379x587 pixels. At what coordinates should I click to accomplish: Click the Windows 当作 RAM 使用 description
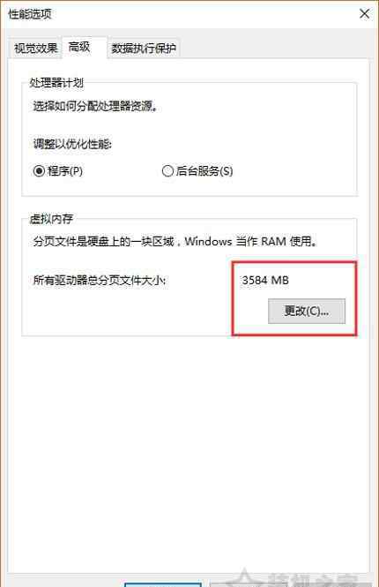click(251, 241)
